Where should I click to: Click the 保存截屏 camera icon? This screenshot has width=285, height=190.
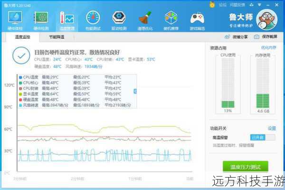[x=256, y=37]
